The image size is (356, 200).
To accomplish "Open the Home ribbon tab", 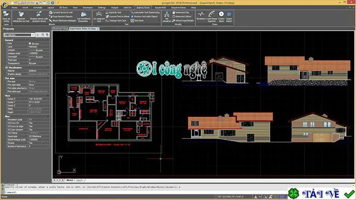I will (x=14, y=8).
